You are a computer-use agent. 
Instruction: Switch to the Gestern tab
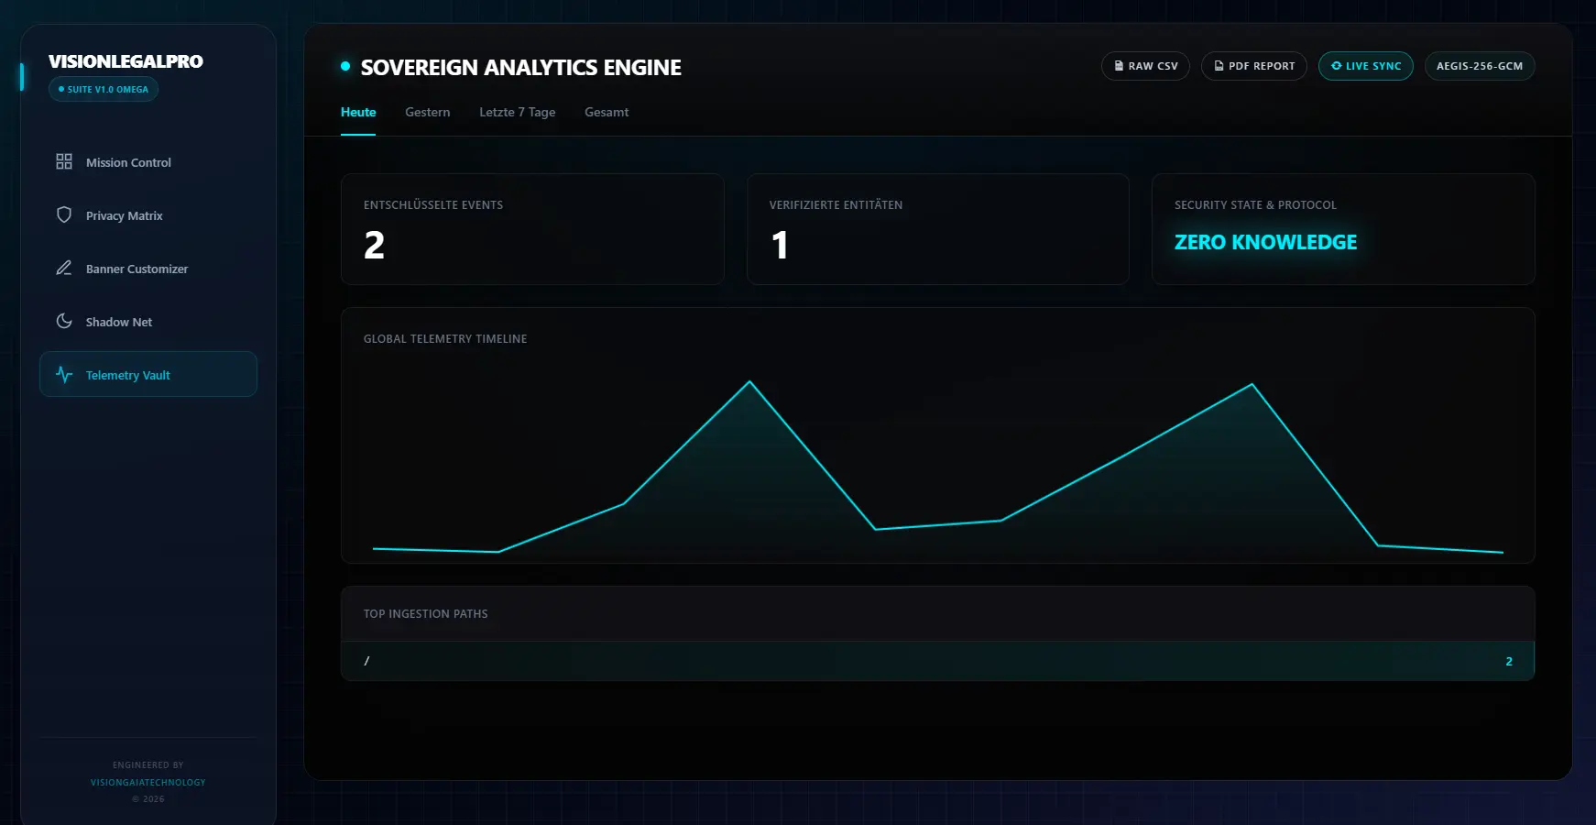pos(428,112)
